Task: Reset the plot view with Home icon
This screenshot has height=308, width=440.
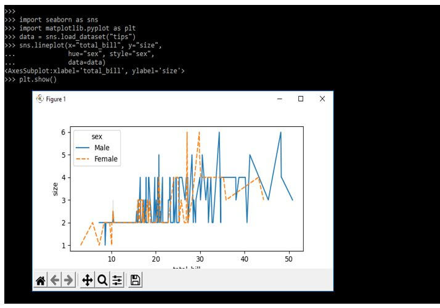Action: [41, 280]
